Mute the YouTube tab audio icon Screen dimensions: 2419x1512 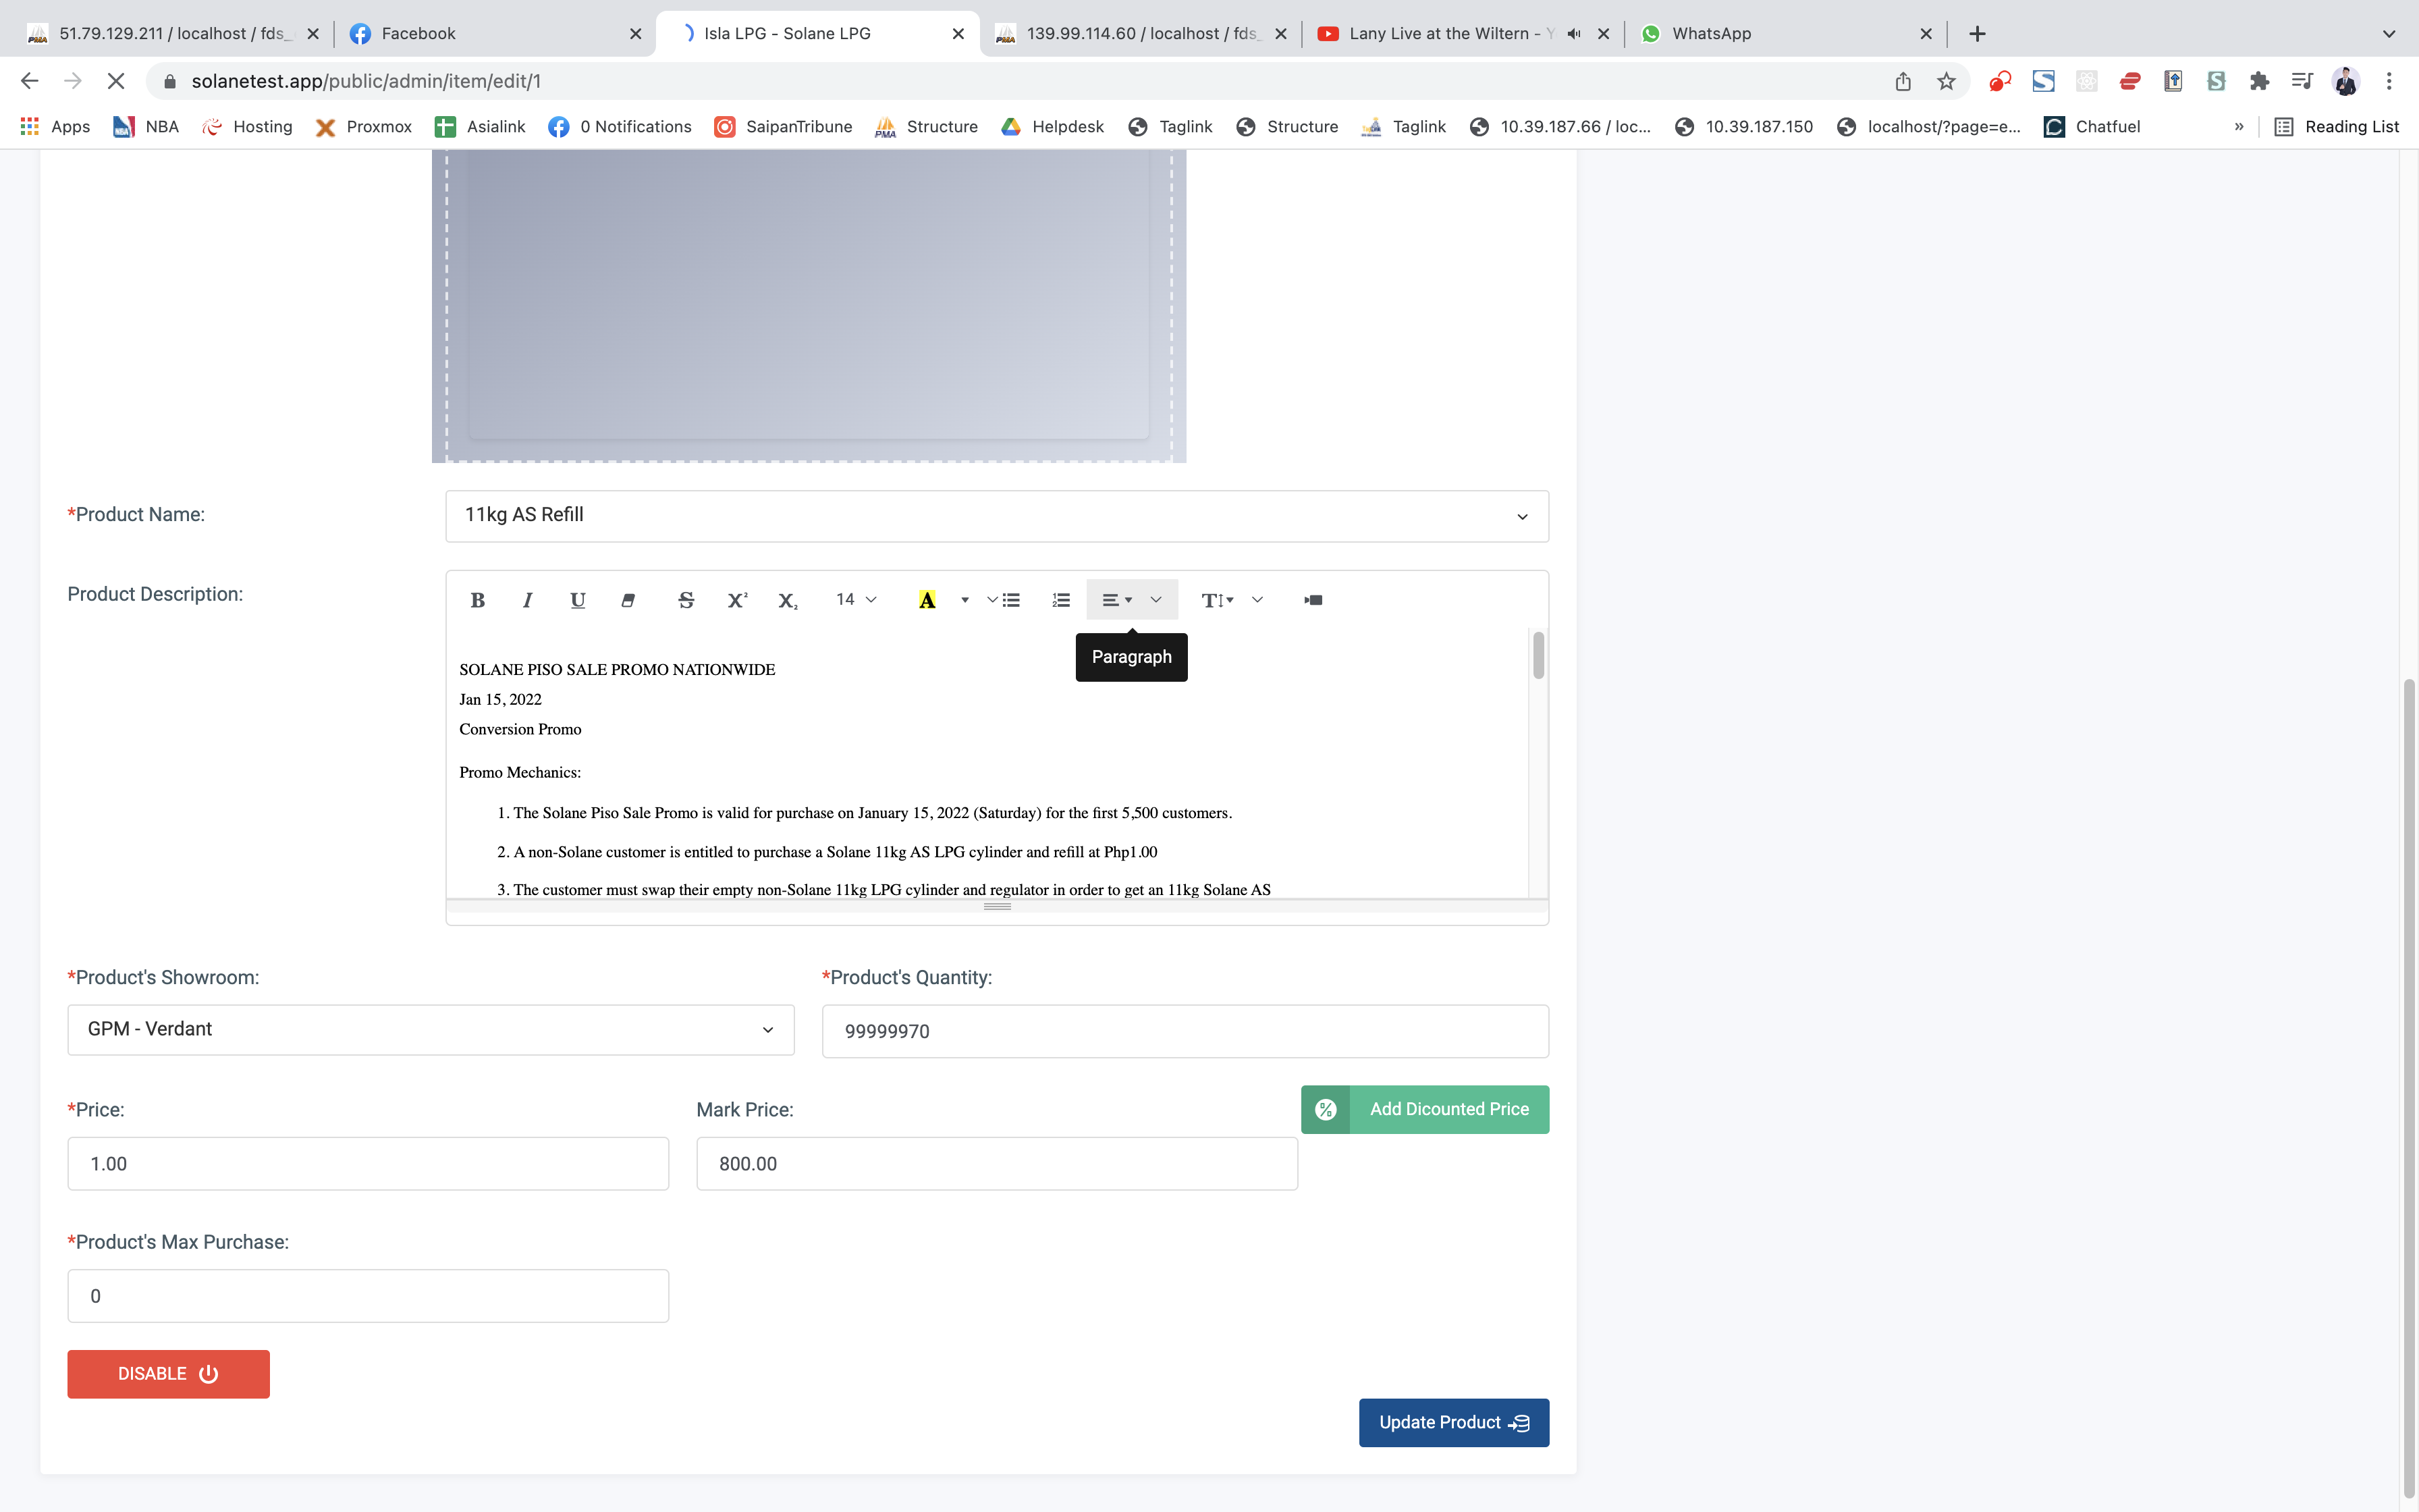click(x=1575, y=34)
